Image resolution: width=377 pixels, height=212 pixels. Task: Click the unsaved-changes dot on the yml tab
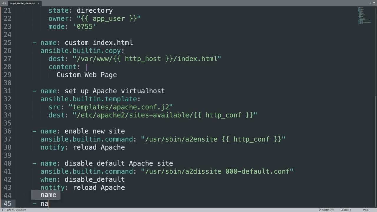(39, 3)
